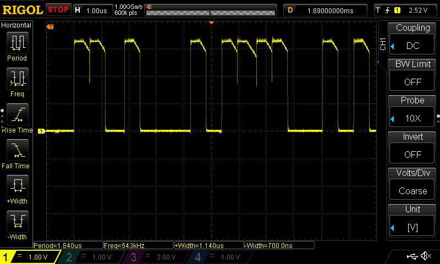
Task: Pick the +Width measurement icon
Action: pos(17,186)
